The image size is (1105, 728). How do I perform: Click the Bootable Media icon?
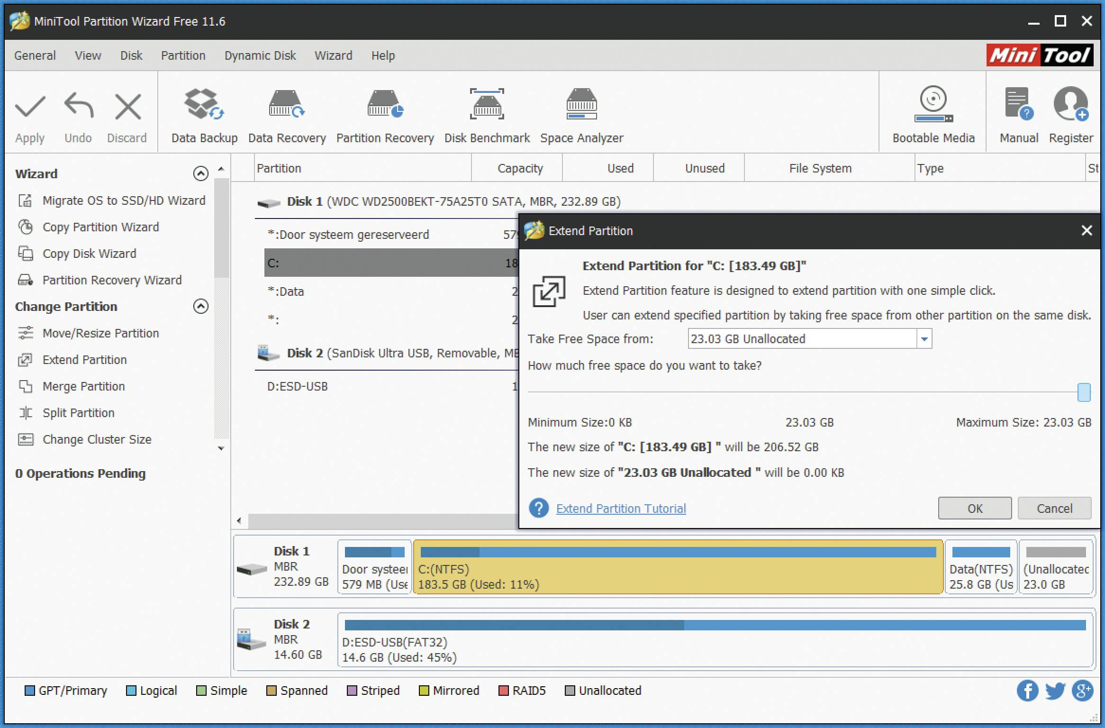pyautogui.click(x=933, y=115)
